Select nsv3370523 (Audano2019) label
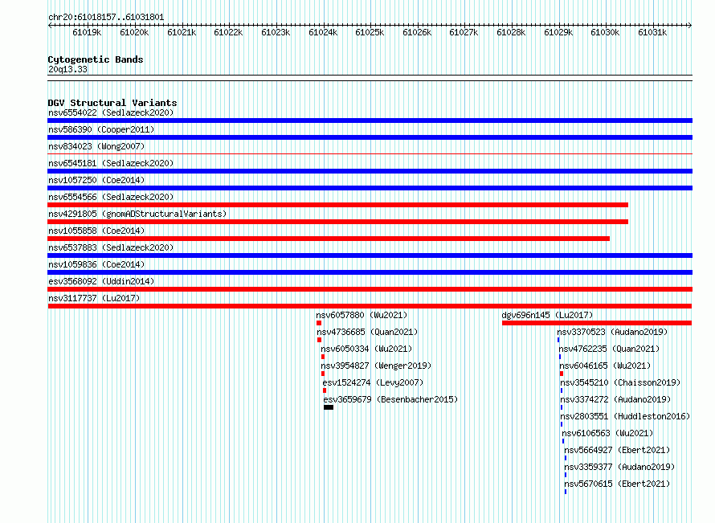Image resolution: width=715 pixels, height=523 pixels. (612, 332)
